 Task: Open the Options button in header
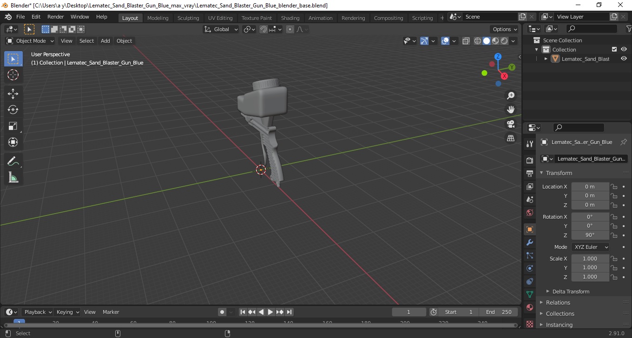[505, 29]
